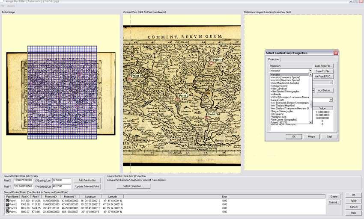Pick Miller Oblated Stereographic projection
The height and width of the screenshot is (219, 364).
[285, 92]
